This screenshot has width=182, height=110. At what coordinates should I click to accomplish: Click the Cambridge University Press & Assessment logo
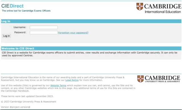159,79
